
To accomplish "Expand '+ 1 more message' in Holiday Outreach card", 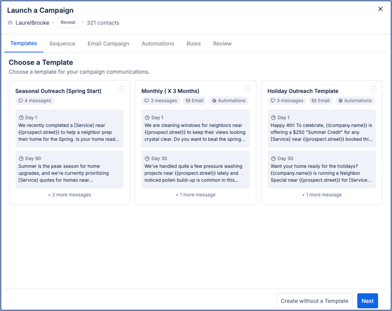I will pyautogui.click(x=322, y=195).
